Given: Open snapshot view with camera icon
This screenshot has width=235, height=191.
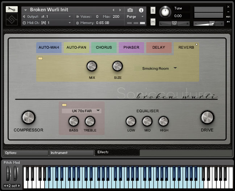Looking at the screenshot, I should click(130, 10).
